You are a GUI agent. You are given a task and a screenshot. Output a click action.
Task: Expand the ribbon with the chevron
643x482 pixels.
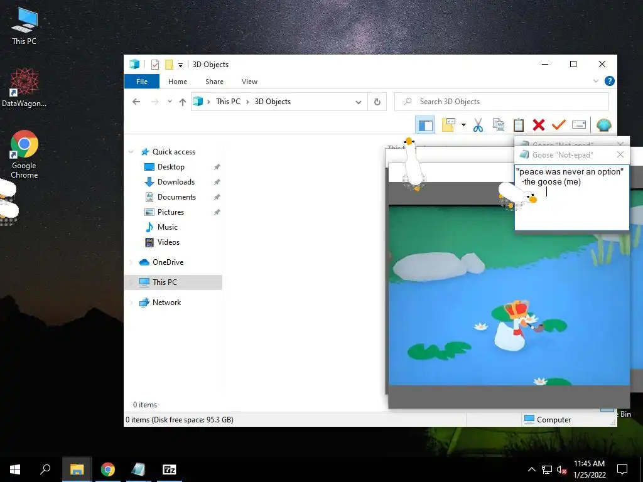point(596,81)
